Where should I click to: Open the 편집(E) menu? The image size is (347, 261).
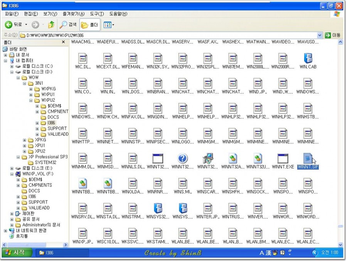[x=31, y=14]
